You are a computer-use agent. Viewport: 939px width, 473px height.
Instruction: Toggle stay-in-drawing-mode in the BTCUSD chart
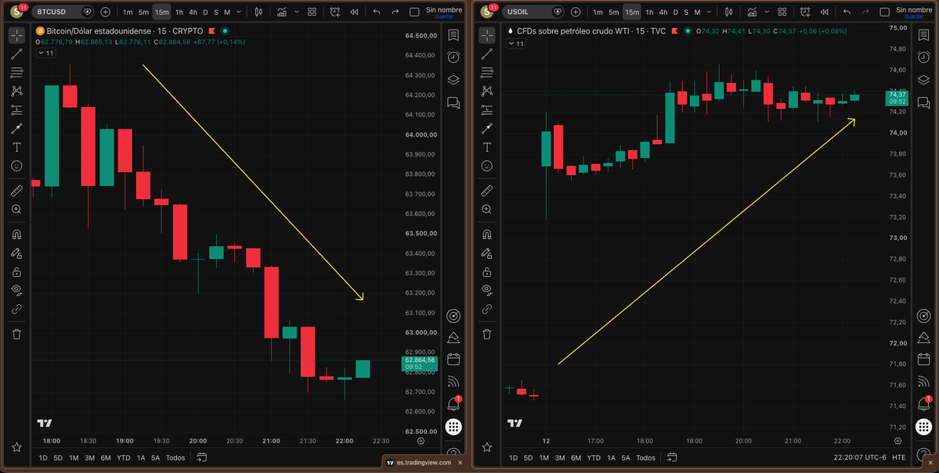click(x=16, y=253)
